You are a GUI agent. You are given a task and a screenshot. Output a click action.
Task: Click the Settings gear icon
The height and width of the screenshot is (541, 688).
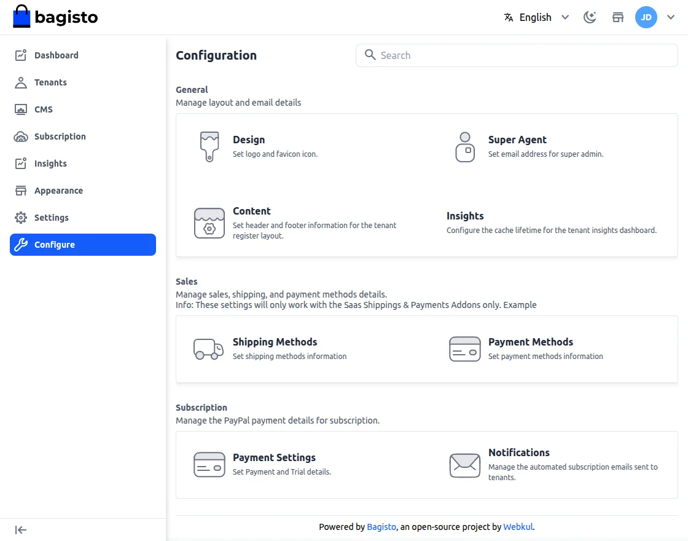pos(21,218)
